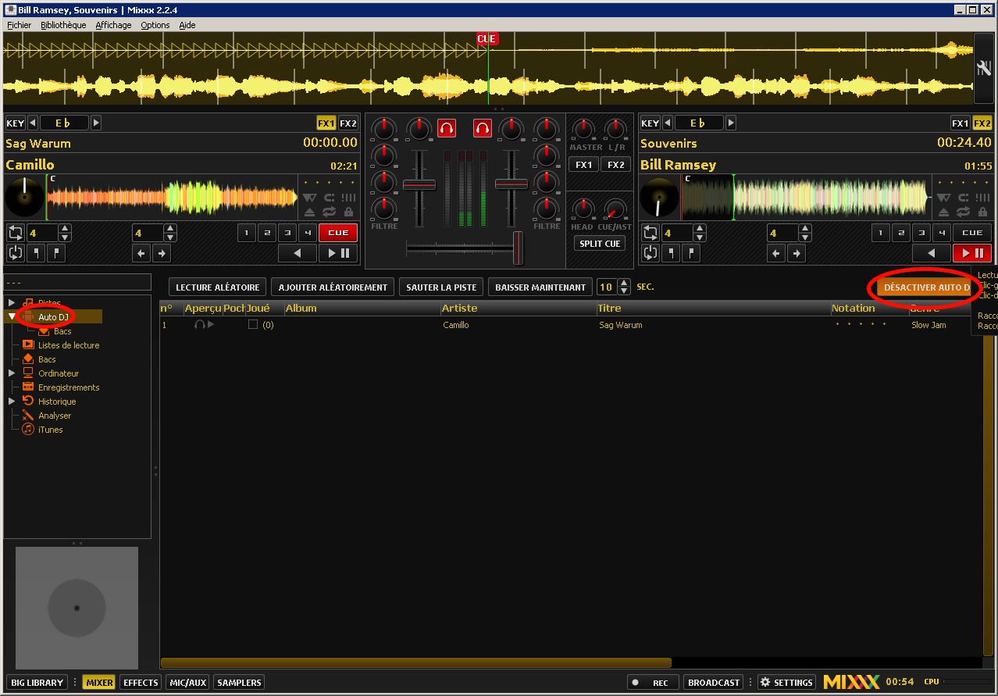The height and width of the screenshot is (696, 998).
Task: Beatjump backward on the Camillo deck
Action: tap(141, 253)
